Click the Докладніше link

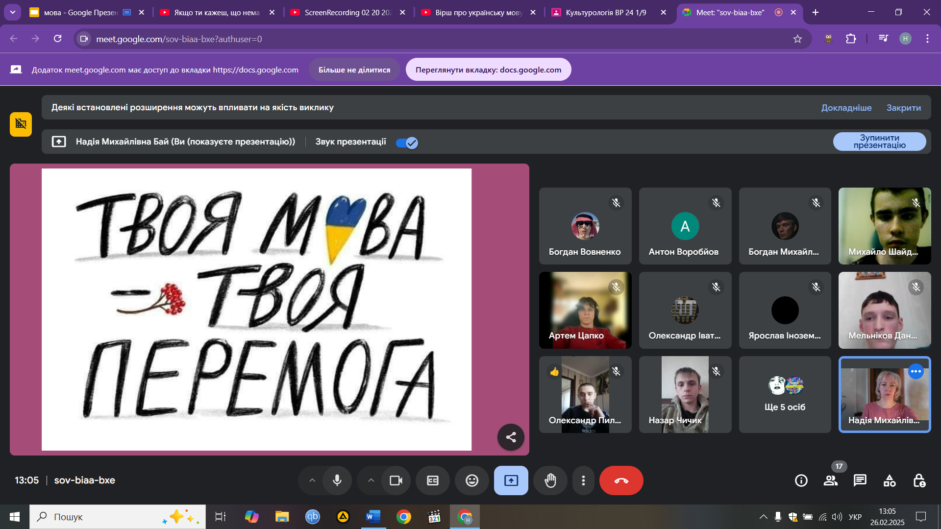846,108
